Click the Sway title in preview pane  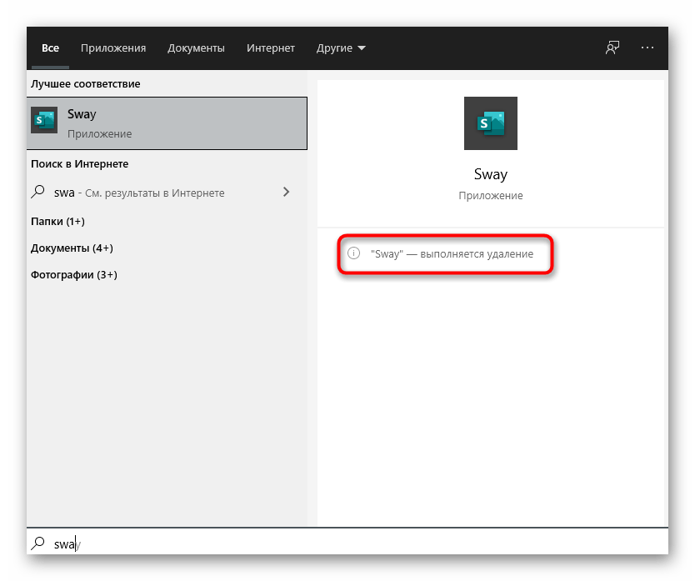(490, 174)
